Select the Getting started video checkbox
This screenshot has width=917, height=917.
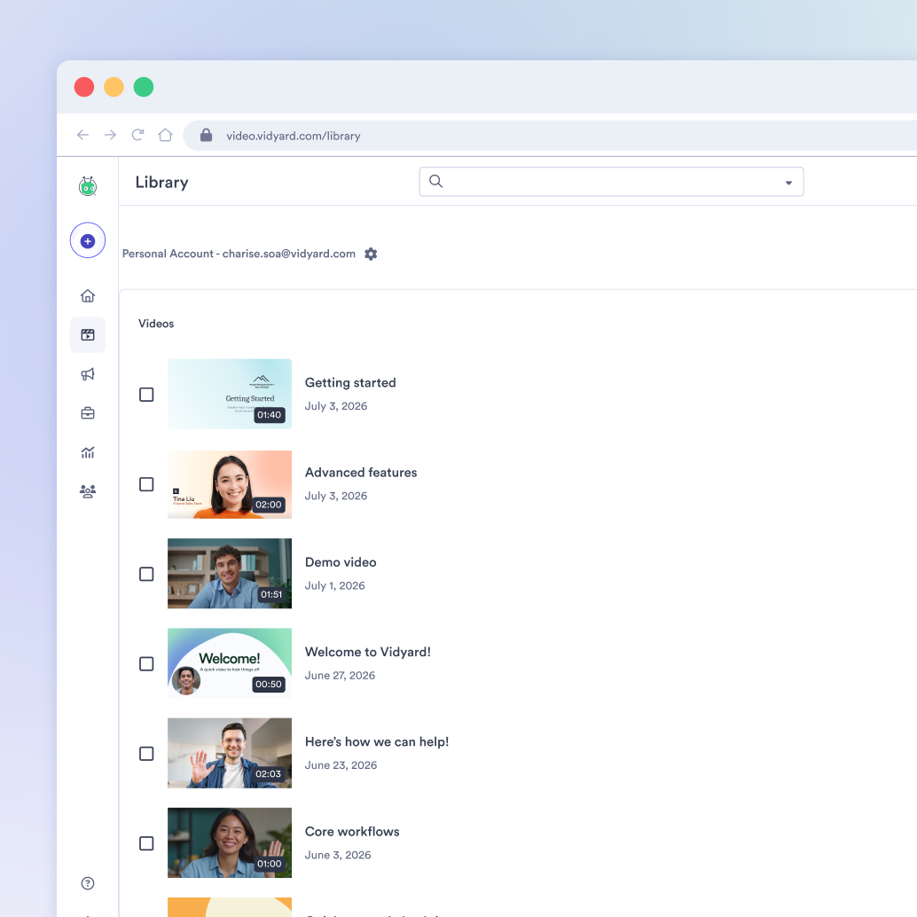pyautogui.click(x=147, y=395)
